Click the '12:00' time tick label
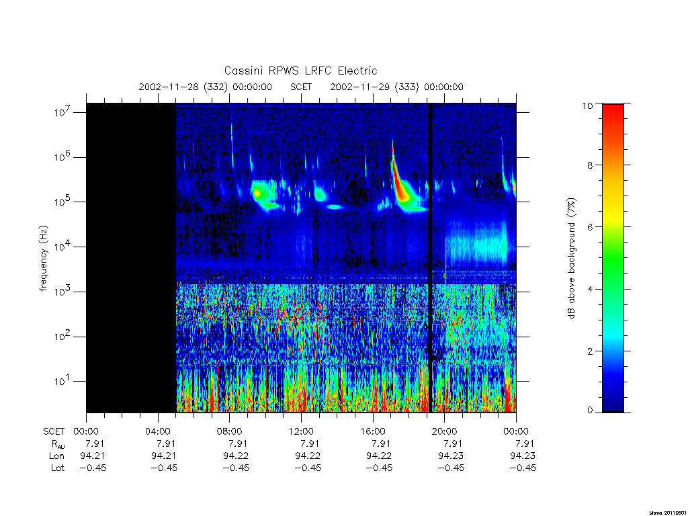688x516 pixels. click(301, 431)
